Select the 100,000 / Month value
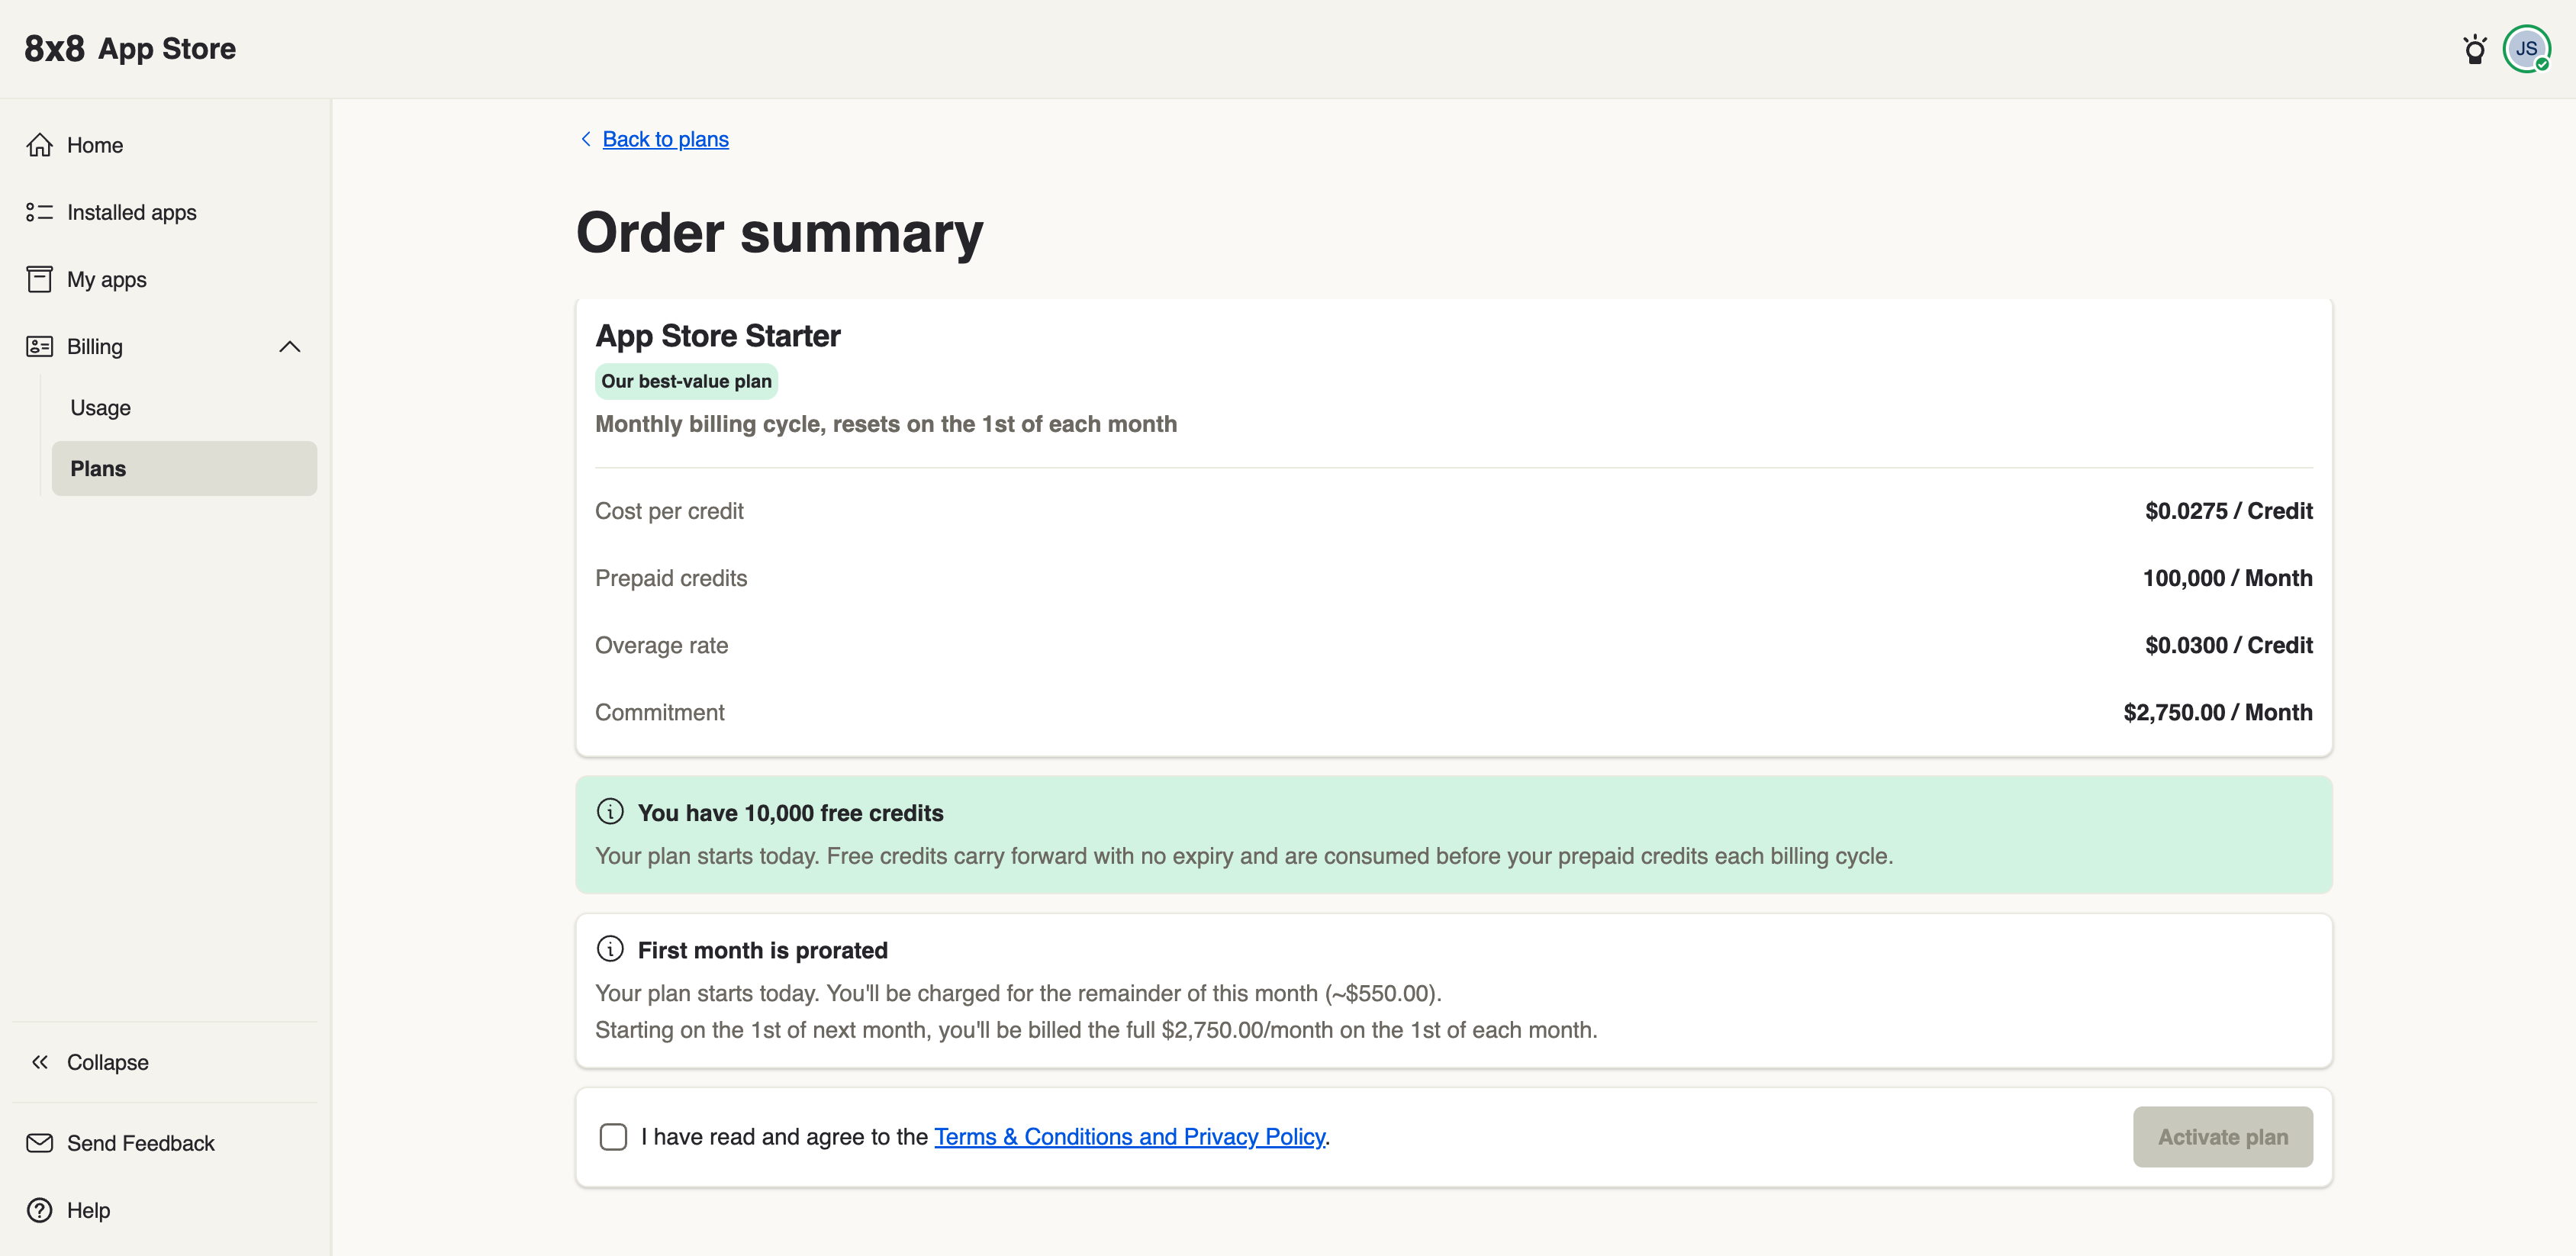Screen dimensions: 2576x1256 2227,578
